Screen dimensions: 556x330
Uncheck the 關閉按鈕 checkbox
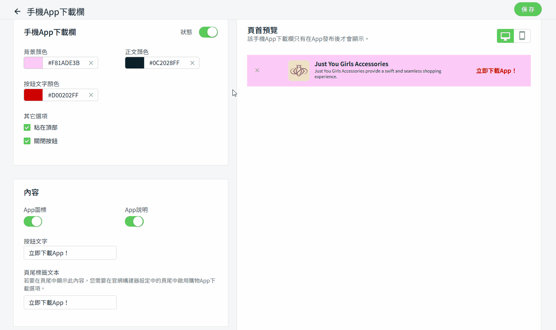pyautogui.click(x=27, y=141)
